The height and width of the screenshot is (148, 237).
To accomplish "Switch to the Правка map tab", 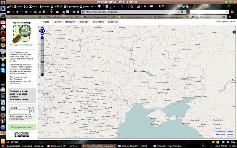I will tap(57, 22).
